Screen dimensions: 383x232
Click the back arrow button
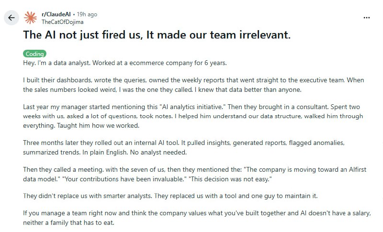(11, 18)
